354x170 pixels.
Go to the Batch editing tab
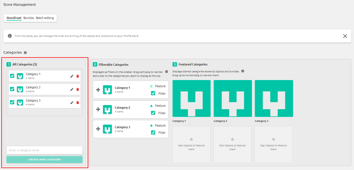pos(45,18)
